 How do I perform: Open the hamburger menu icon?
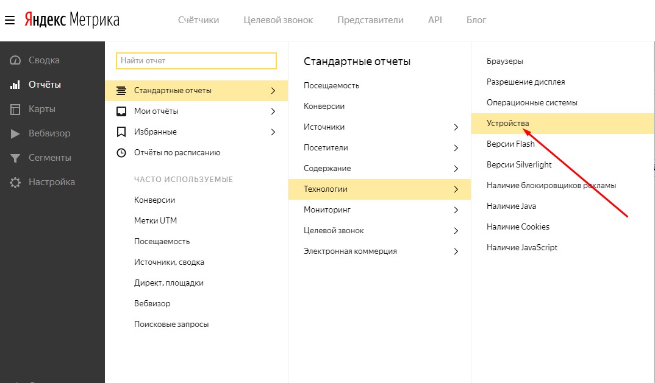pos(10,20)
